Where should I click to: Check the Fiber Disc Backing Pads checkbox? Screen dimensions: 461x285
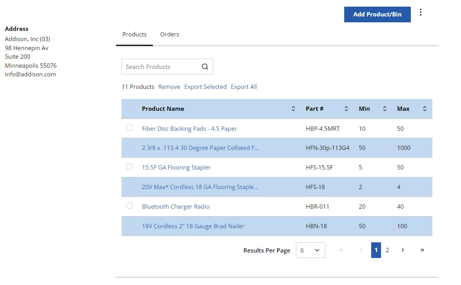(129, 128)
